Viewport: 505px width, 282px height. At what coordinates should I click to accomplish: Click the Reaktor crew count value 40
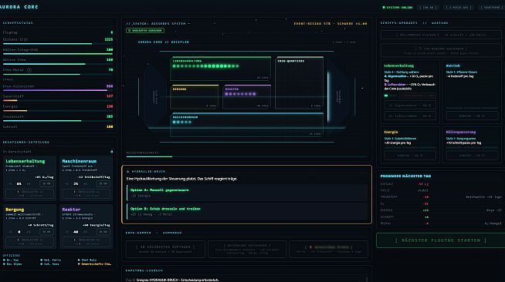click(x=76, y=232)
